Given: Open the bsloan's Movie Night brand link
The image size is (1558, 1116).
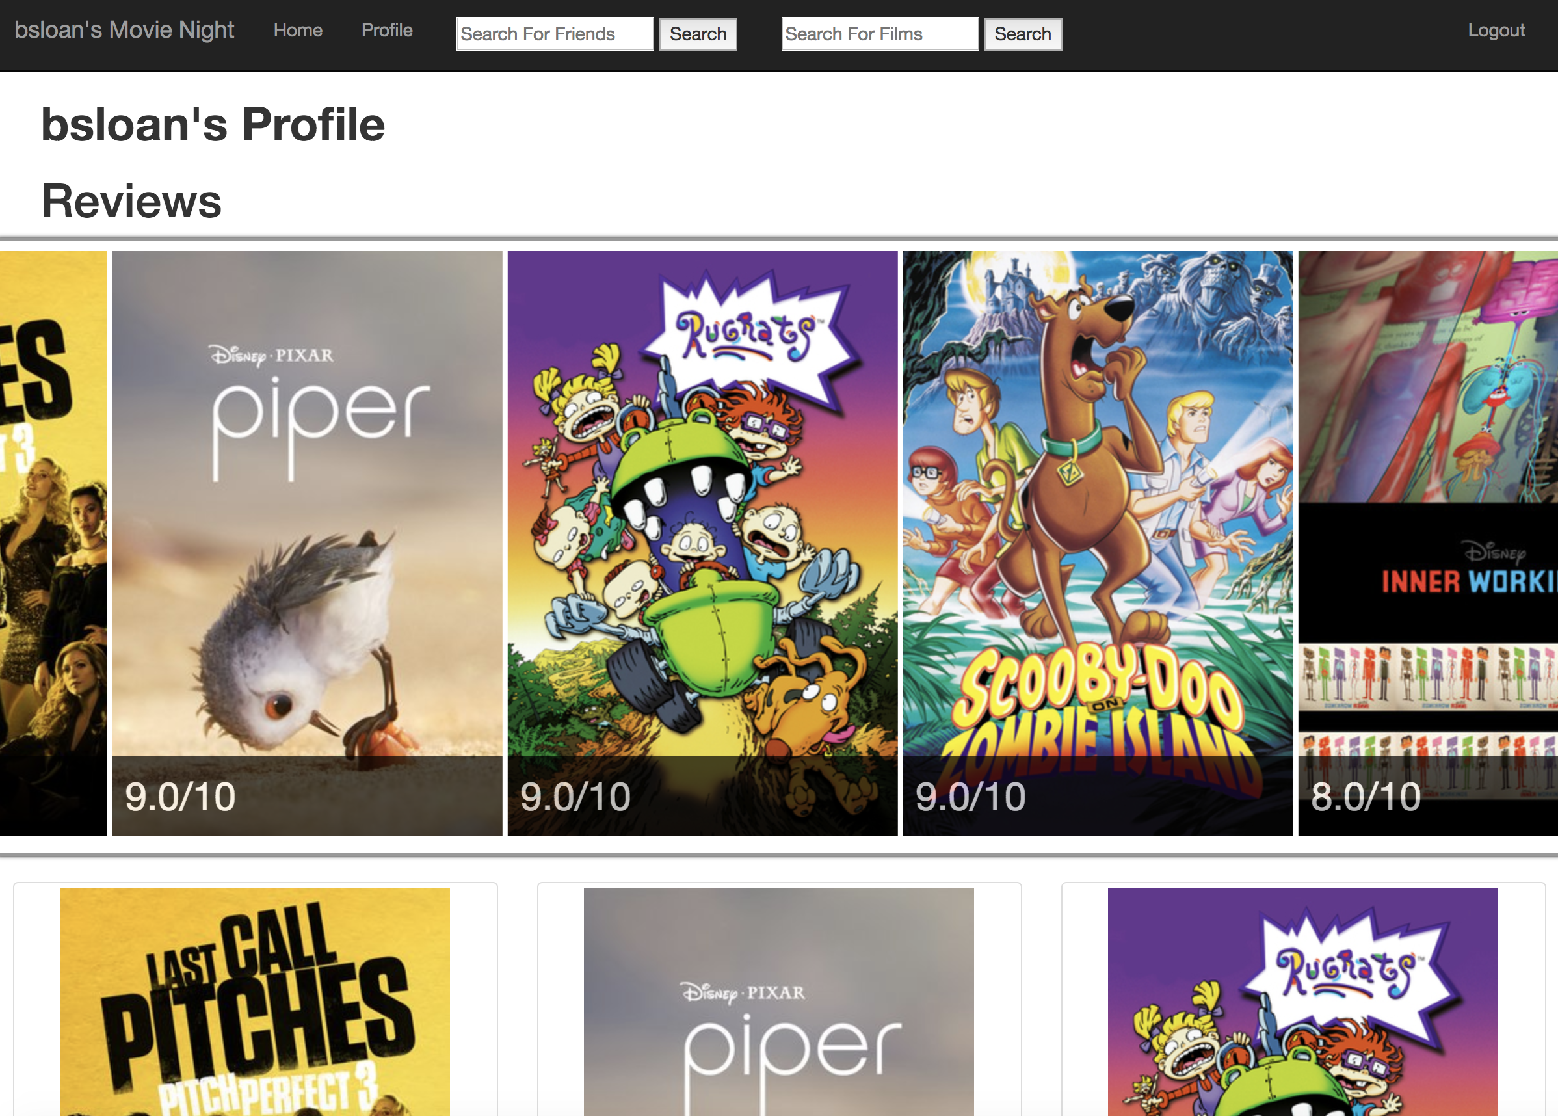Looking at the screenshot, I should tap(124, 30).
